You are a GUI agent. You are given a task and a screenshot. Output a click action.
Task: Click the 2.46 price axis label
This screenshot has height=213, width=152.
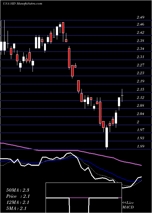tap(140, 24)
